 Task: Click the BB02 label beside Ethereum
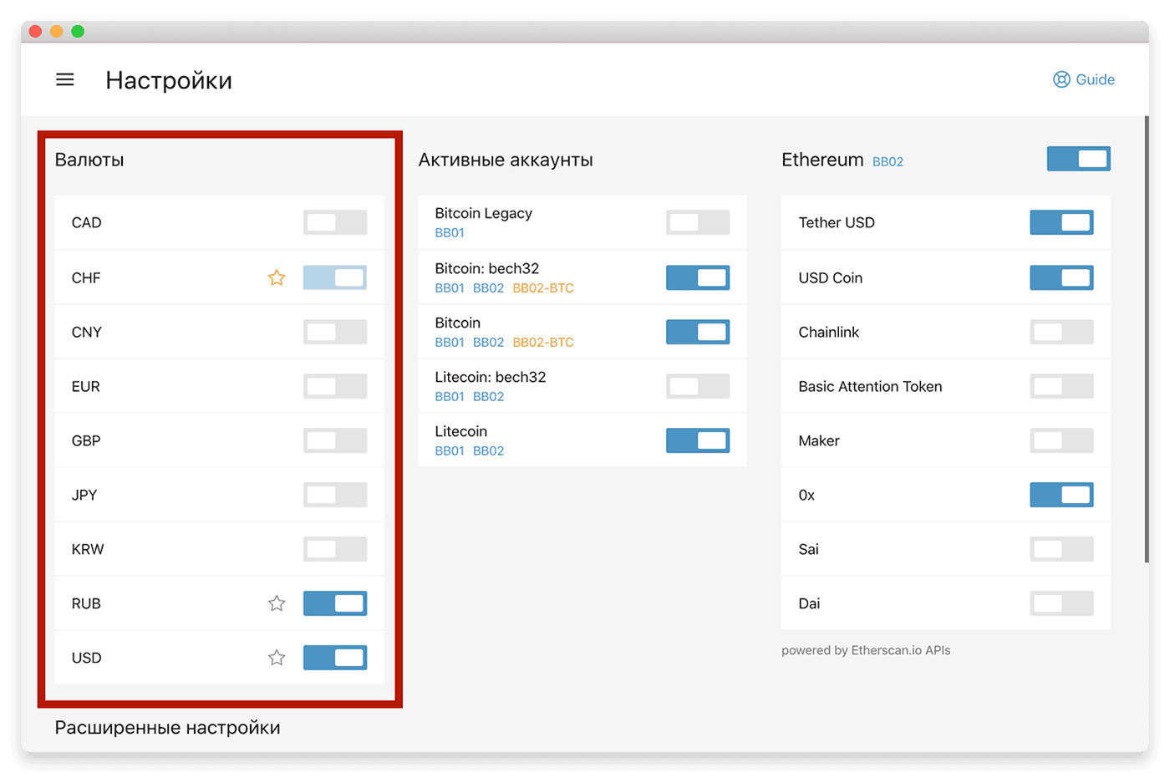coord(888,161)
